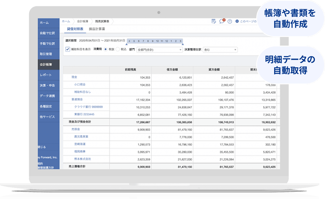Open the 宮崎海運 sub-account link
Viewport: 325px width, 199px height.
[x=80, y=144]
